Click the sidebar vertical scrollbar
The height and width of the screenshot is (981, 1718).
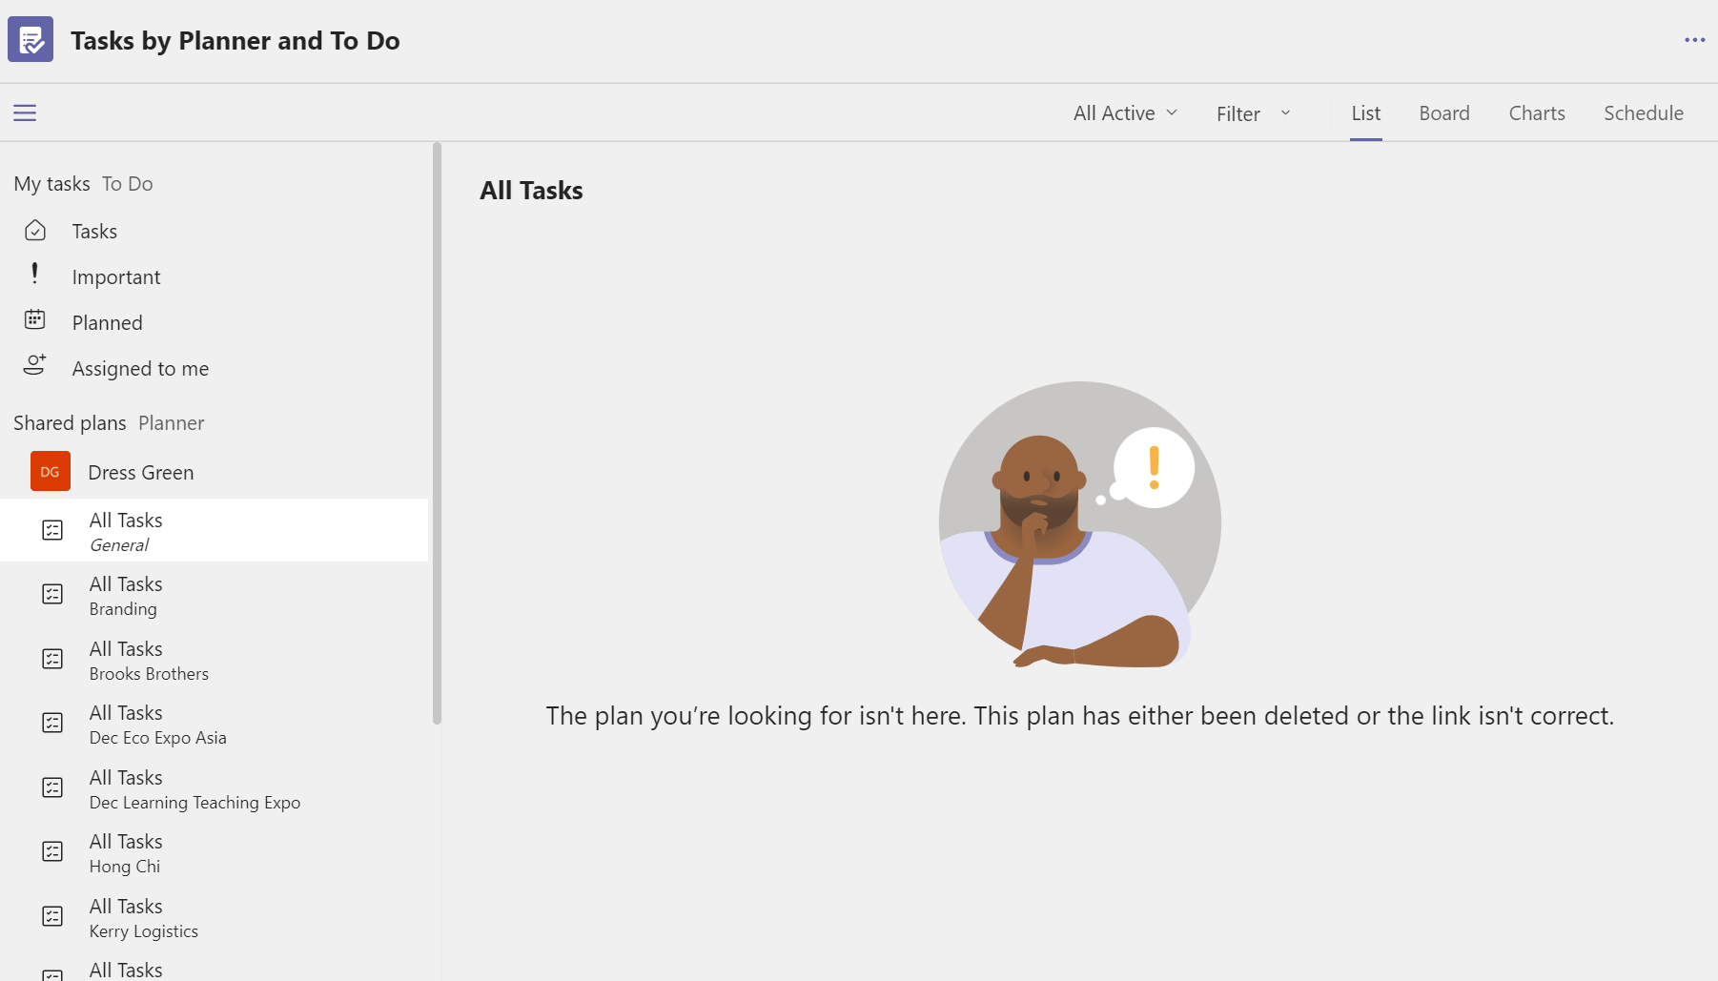(437, 434)
